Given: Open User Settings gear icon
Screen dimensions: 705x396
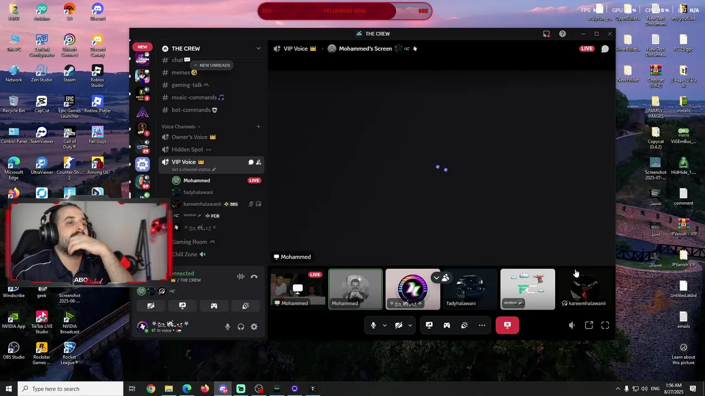Looking at the screenshot, I should (x=254, y=327).
